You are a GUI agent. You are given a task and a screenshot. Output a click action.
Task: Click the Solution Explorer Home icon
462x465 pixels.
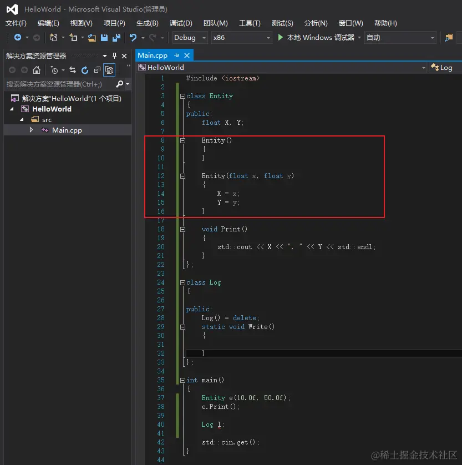point(37,70)
